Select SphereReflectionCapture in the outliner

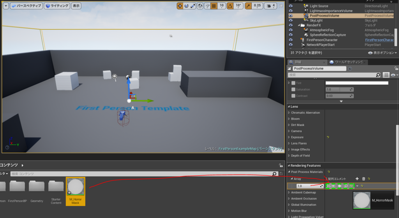(x=328, y=35)
